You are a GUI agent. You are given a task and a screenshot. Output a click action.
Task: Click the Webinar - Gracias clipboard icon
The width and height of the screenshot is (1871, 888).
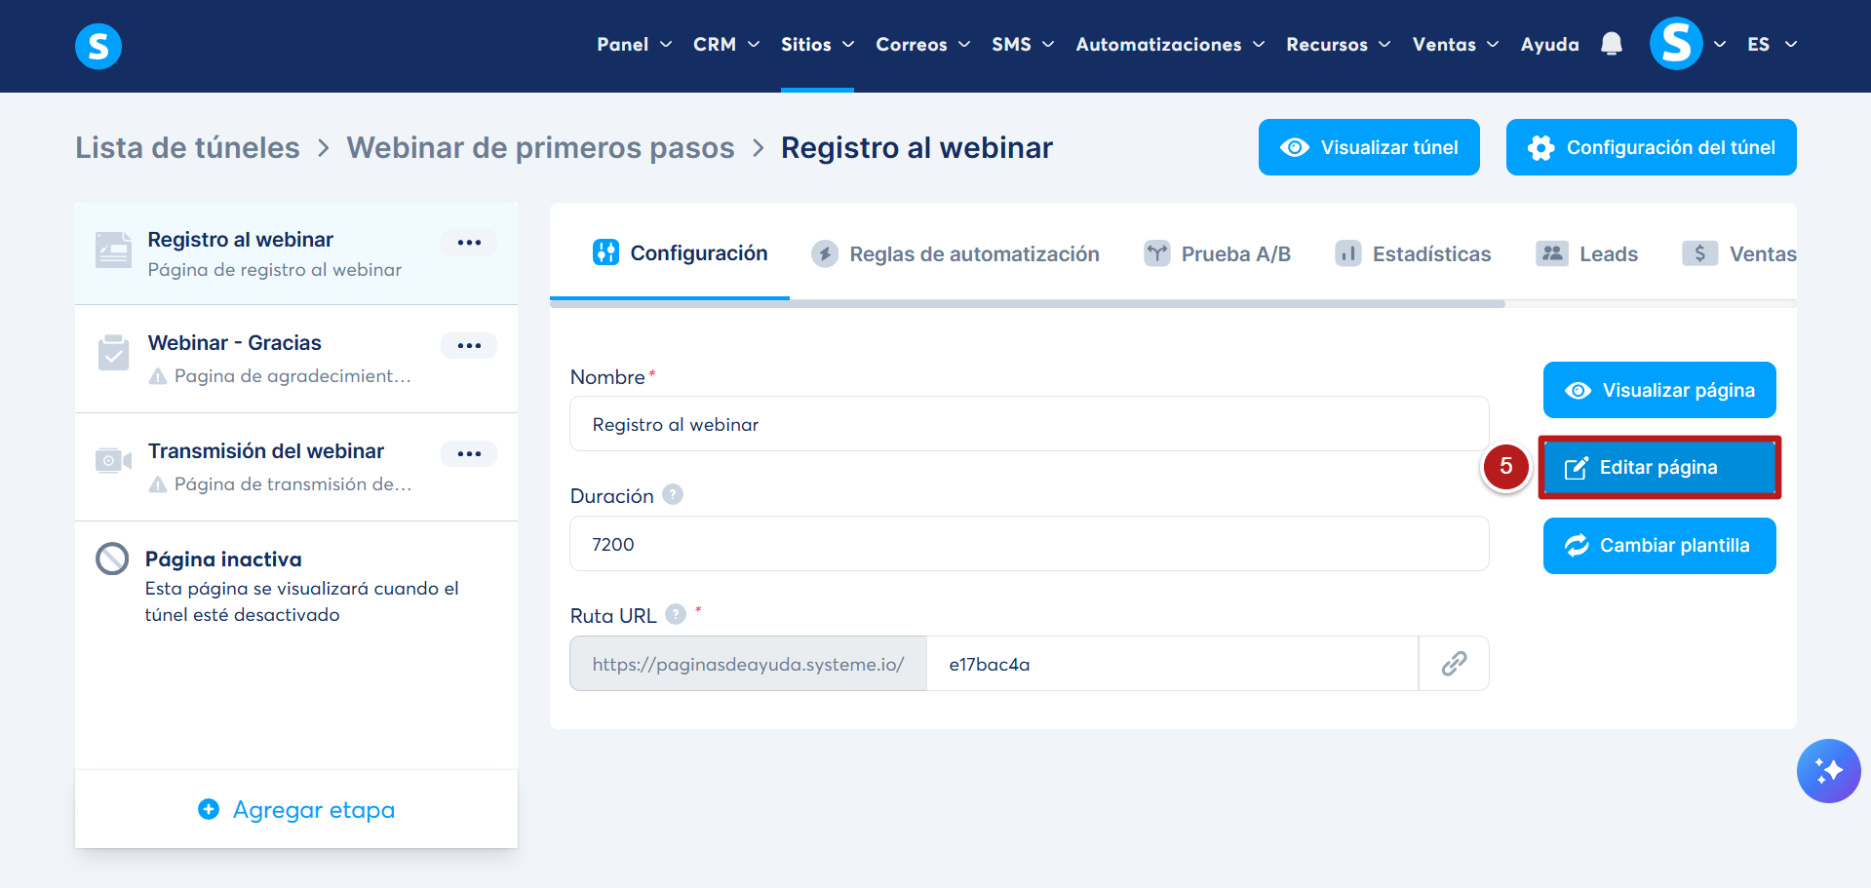tap(113, 353)
